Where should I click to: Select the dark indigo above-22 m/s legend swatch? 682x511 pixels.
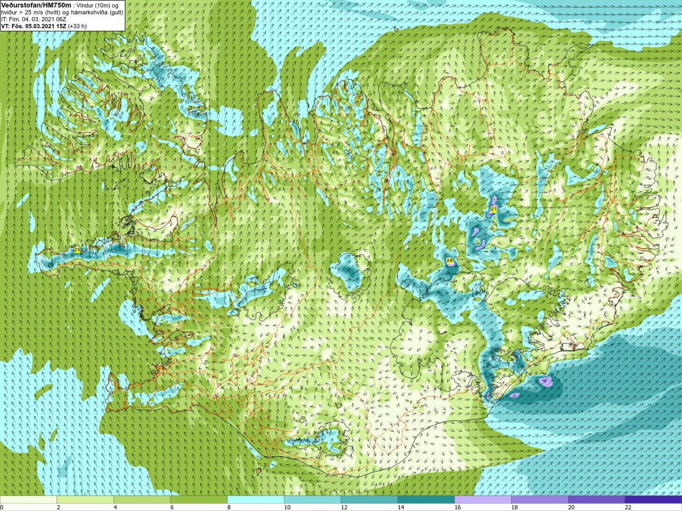[x=654, y=500]
